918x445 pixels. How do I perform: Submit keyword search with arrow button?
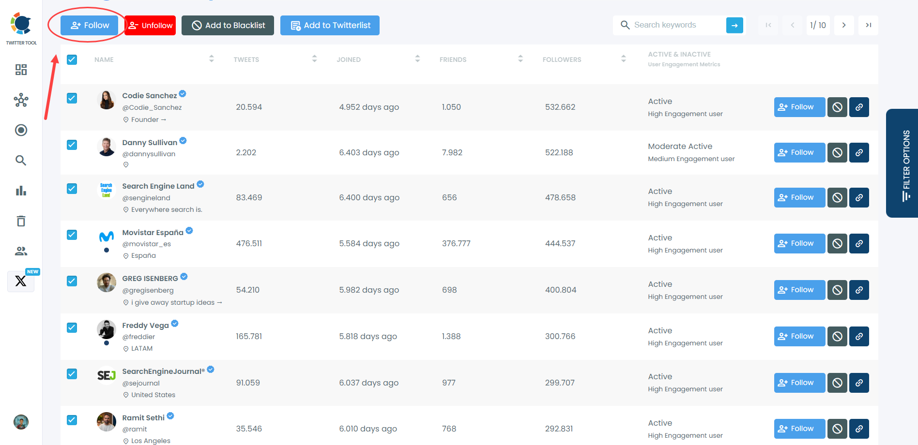coord(734,25)
